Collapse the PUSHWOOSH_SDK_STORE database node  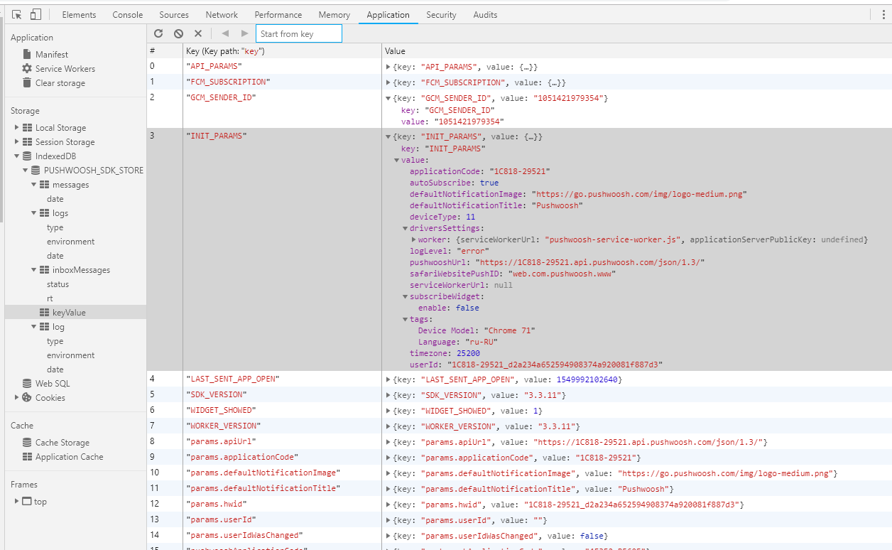point(26,171)
